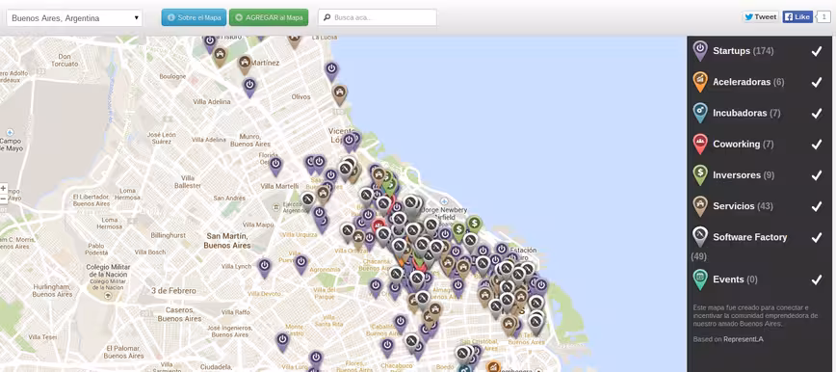
Task: Uncheck the Startups category checkmark
Action: tap(817, 51)
